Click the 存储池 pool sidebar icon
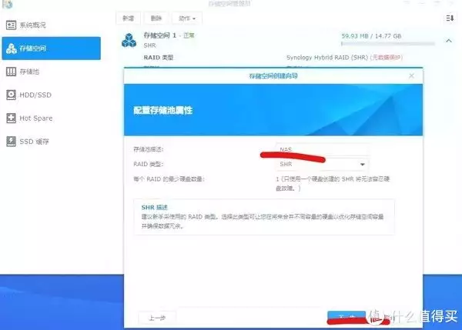The height and width of the screenshot is (330, 462). click(x=12, y=72)
